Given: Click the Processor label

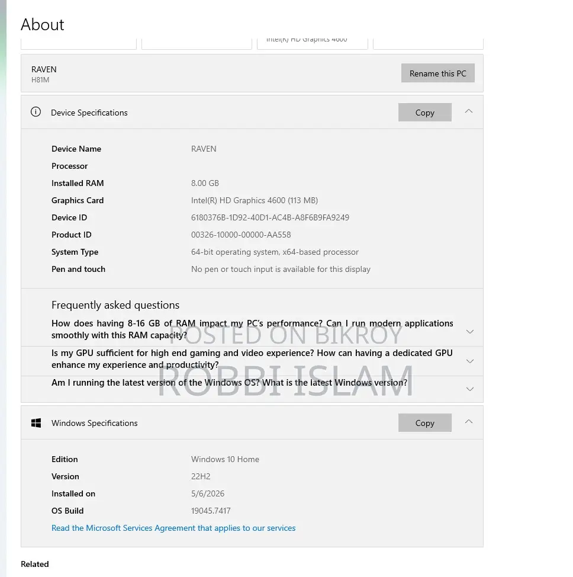Looking at the screenshot, I should (69, 166).
